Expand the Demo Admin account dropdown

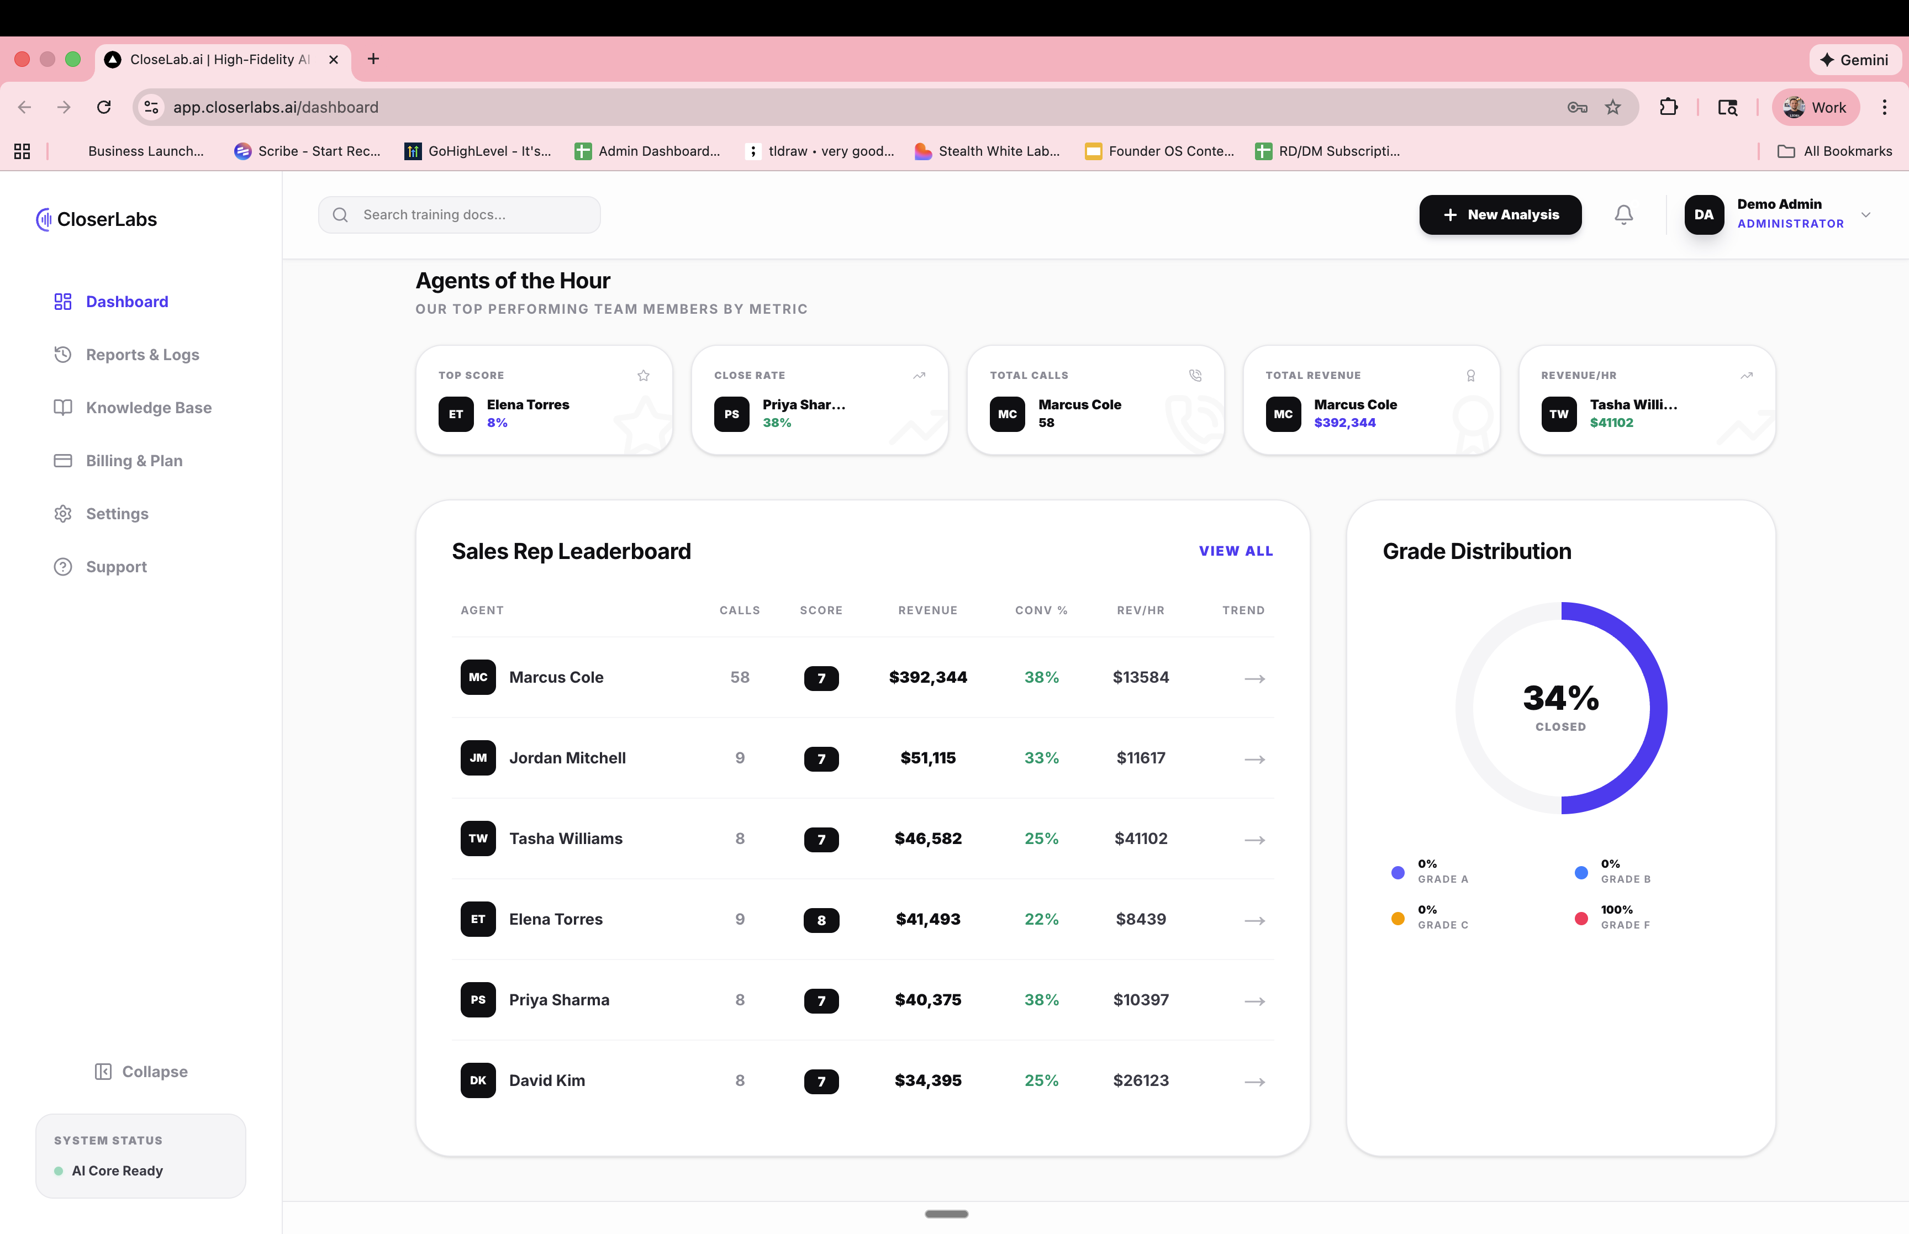[1866, 214]
